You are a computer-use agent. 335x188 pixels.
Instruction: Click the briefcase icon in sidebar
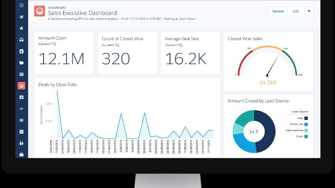[x=21, y=155]
